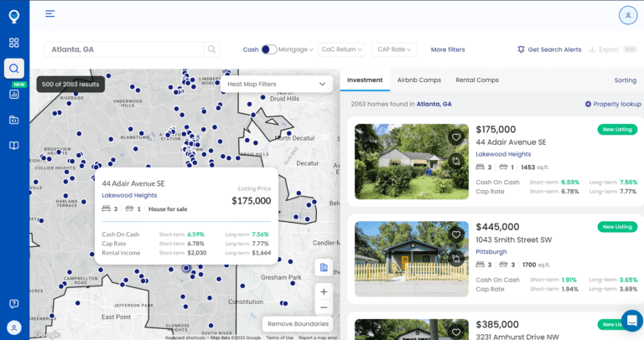Click the heart icon on 1043 Smith Street
644x340 pixels.
(x=456, y=234)
